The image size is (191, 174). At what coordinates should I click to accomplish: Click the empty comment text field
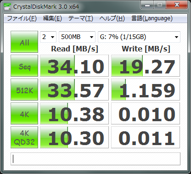point(95,159)
